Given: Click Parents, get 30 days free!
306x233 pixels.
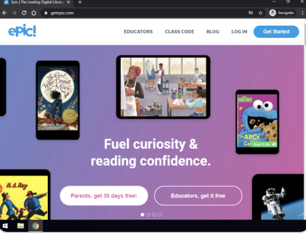Looking at the screenshot, I should point(104,196).
